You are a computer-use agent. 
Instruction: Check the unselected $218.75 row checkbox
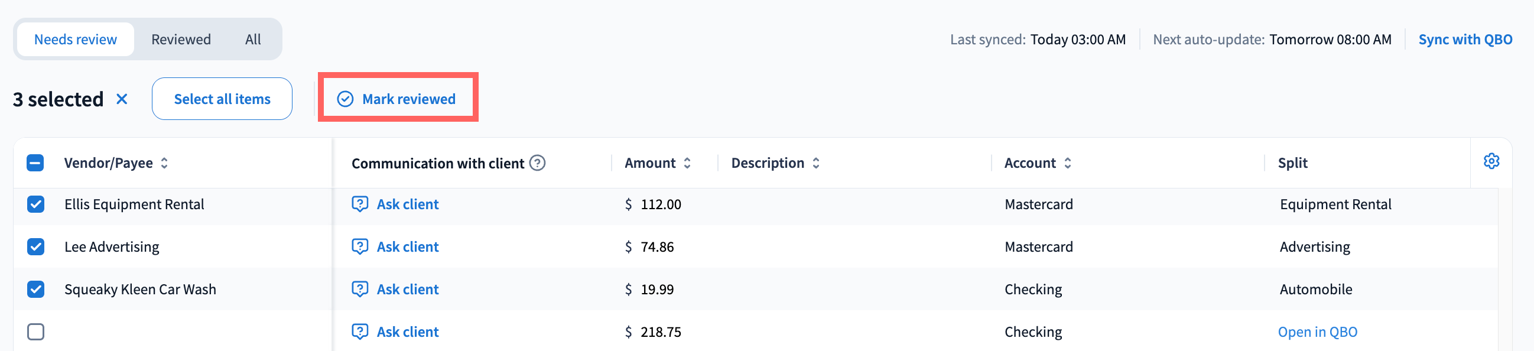[x=35, y=331]
